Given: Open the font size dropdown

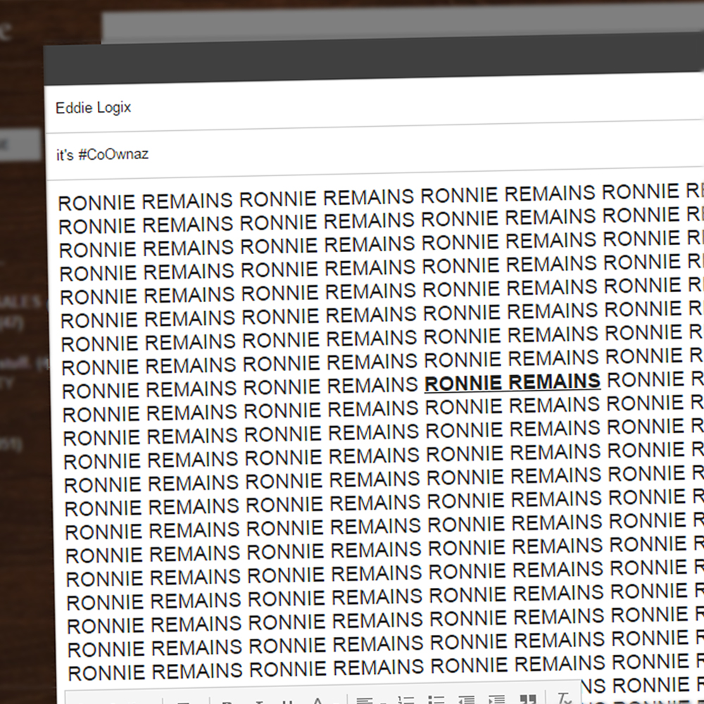Looking at the screenshot, I should click(184, 702).
